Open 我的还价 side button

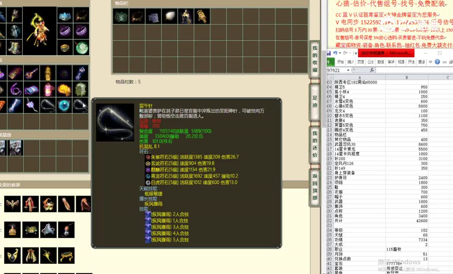point(315,144)
